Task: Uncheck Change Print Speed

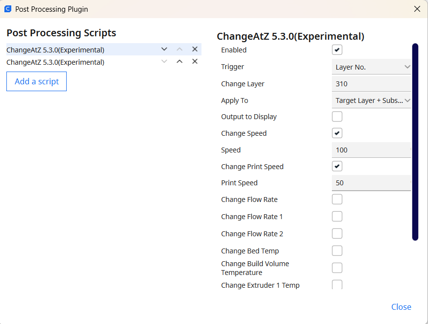Action: coord(337,166)
